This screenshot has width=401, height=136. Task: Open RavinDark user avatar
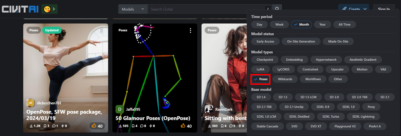(x=209, y=109)
